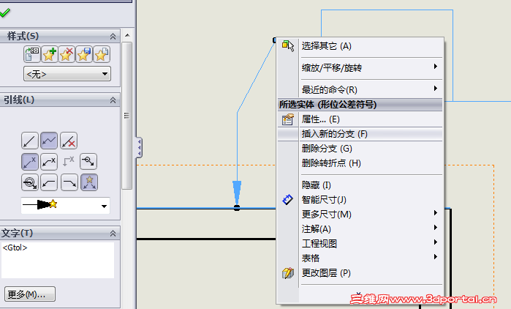Open the 表格 submenu

click(x=360, y=258)
